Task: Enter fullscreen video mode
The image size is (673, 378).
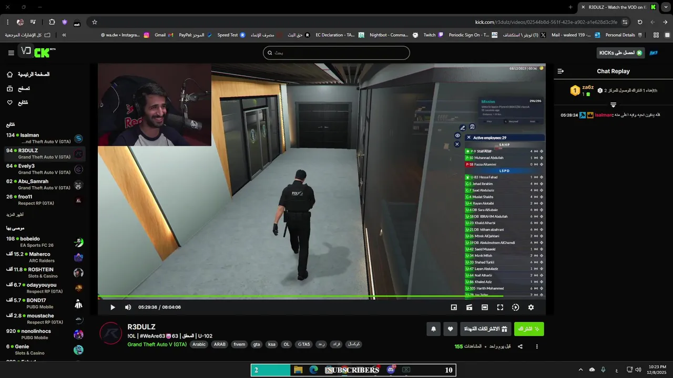Action: click(x=500, y=307)
